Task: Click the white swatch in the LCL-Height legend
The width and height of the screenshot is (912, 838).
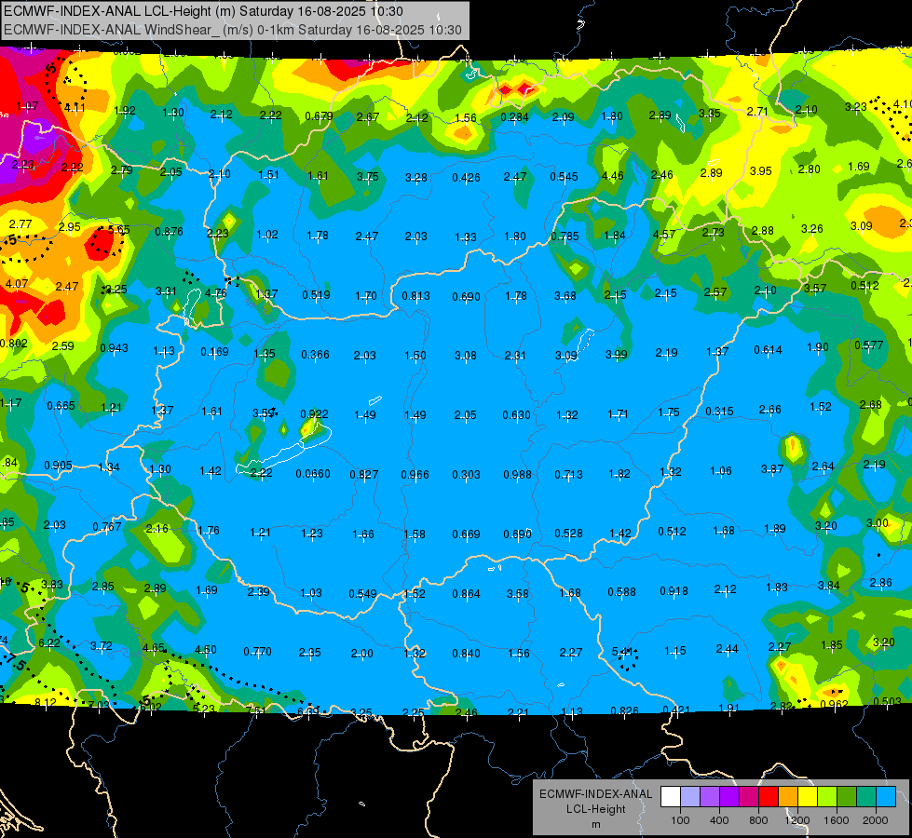Action: 671,796
